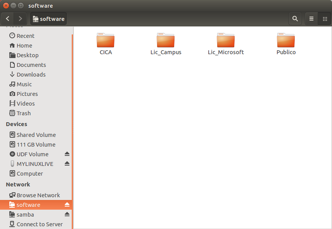Click Browse Network in the sidebar

pyautogui.click(x=36, y=195)
